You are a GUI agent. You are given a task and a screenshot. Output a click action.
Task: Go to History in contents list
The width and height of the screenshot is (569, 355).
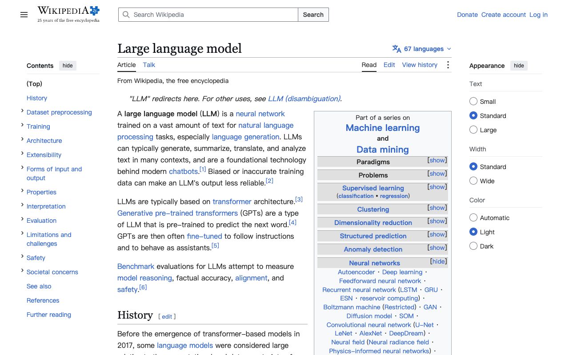coord(37,98)
